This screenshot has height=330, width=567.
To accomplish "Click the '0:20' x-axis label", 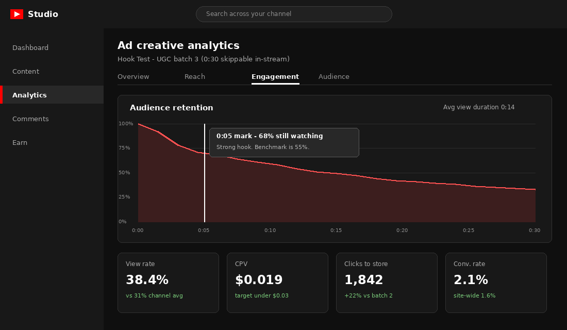I will coord(402,230).
